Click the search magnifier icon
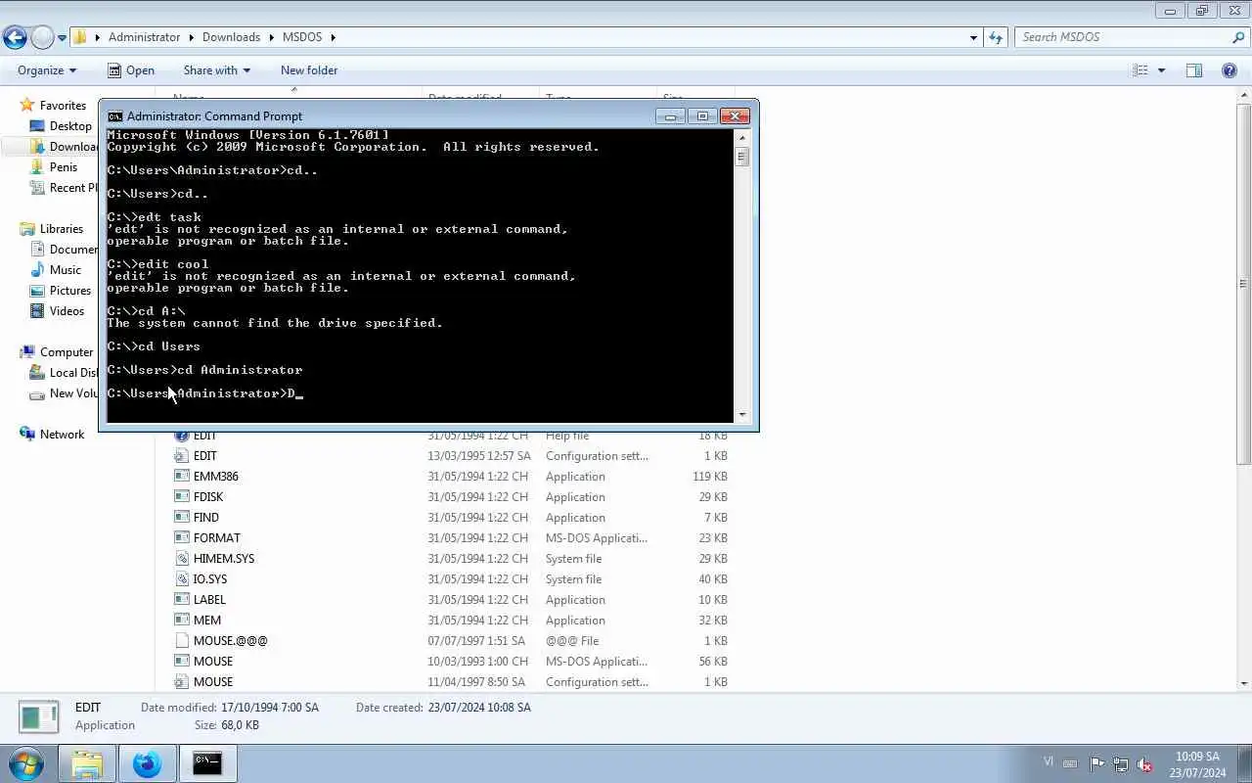The width and height of the screenshot is (1252, 783). [1238, 37]
